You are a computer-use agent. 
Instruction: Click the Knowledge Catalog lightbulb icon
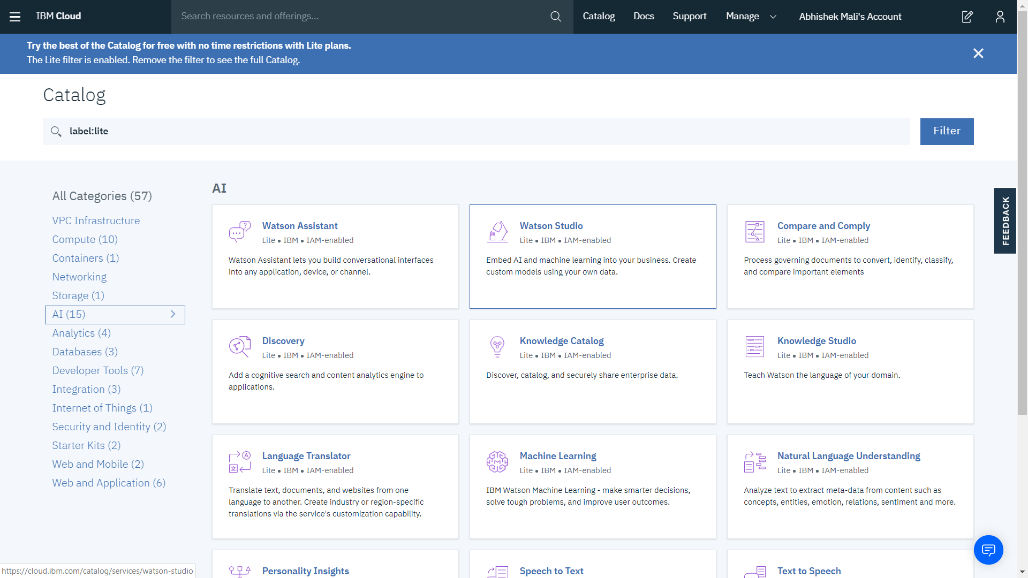click(497, 347)
